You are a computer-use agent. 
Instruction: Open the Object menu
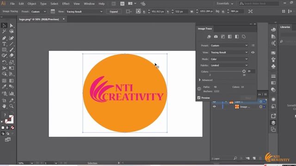(x=32, y=4)
